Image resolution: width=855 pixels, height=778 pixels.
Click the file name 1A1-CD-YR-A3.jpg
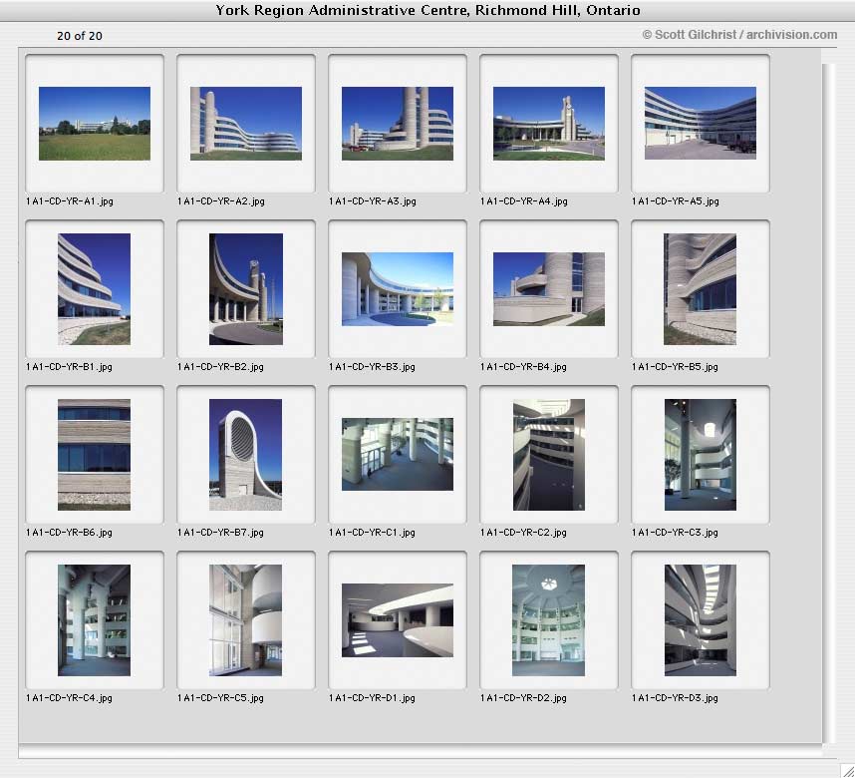(x=373, y=201)
